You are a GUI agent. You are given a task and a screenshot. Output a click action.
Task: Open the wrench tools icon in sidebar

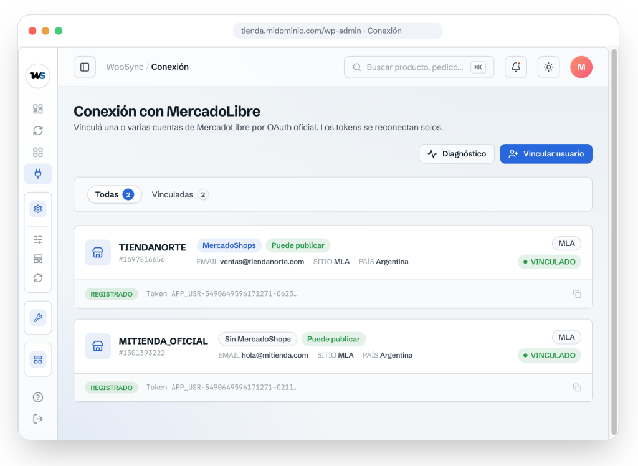tap(38, 318)
